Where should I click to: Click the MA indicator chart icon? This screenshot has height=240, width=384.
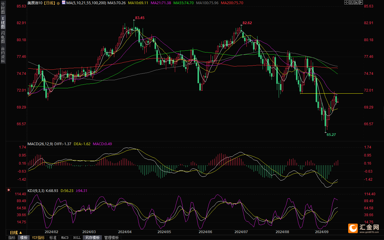(x=64, y=3)
